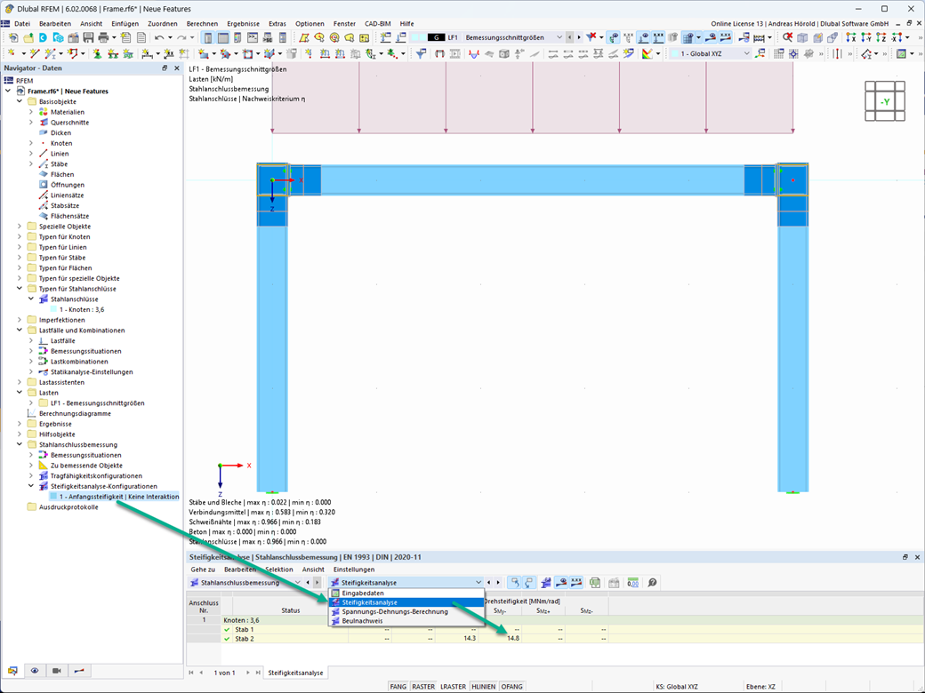925x693 pixels.
Task: Click the view cube -Y navigation widget
Action: tap(885, 100)
